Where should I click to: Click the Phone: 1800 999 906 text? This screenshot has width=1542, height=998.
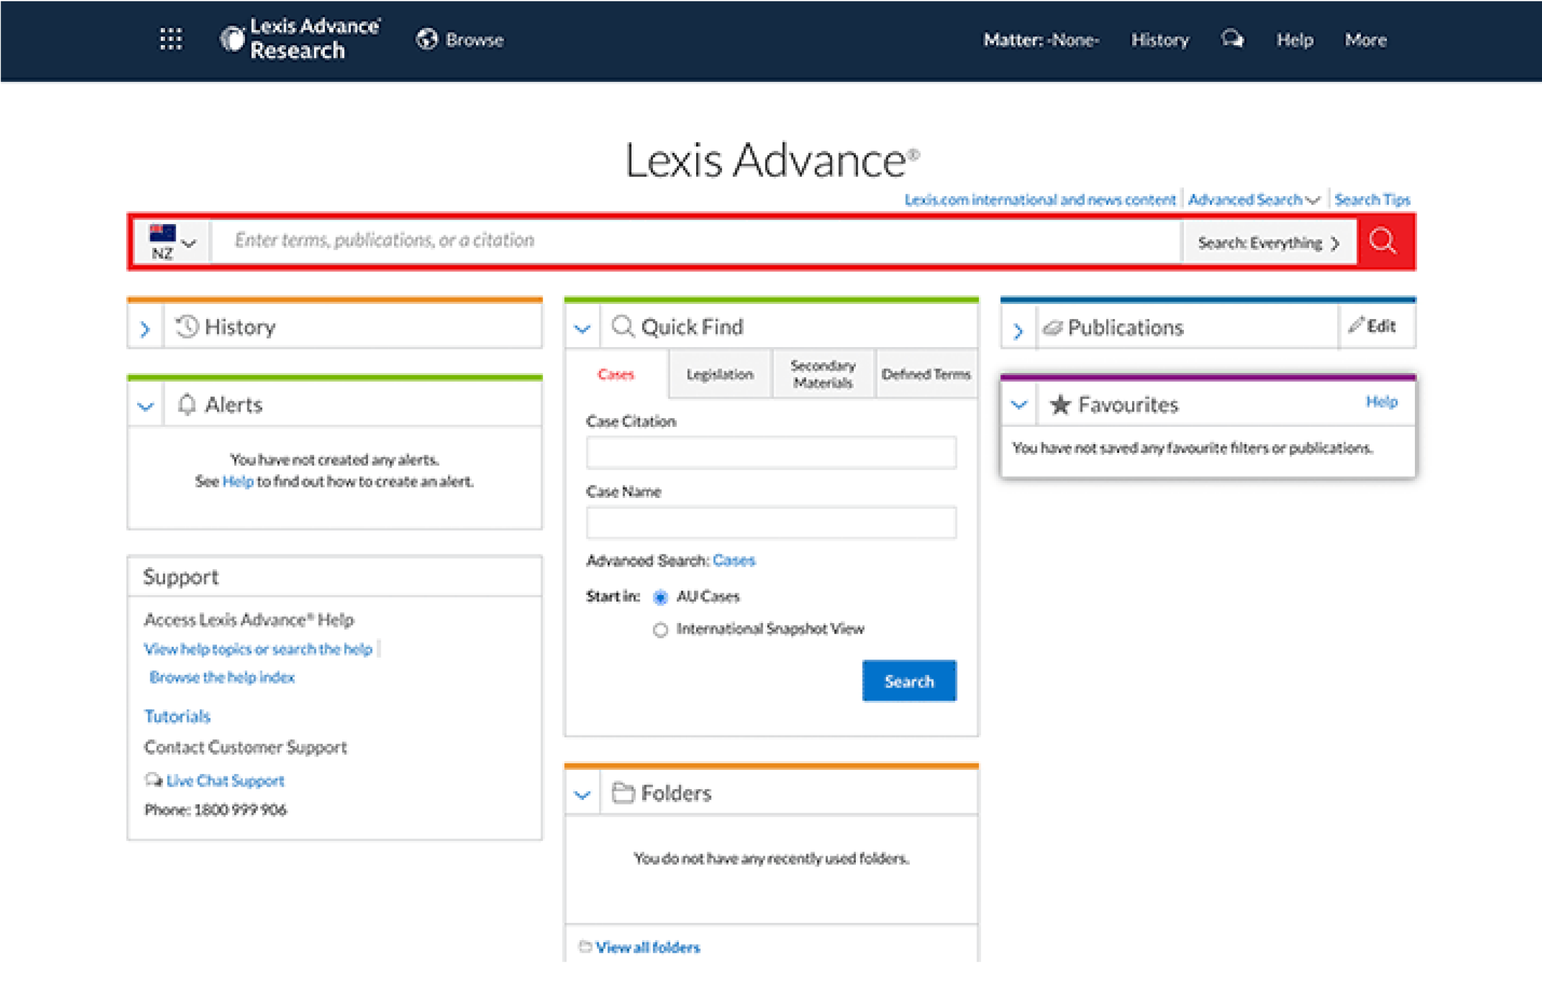pos(216,810)
